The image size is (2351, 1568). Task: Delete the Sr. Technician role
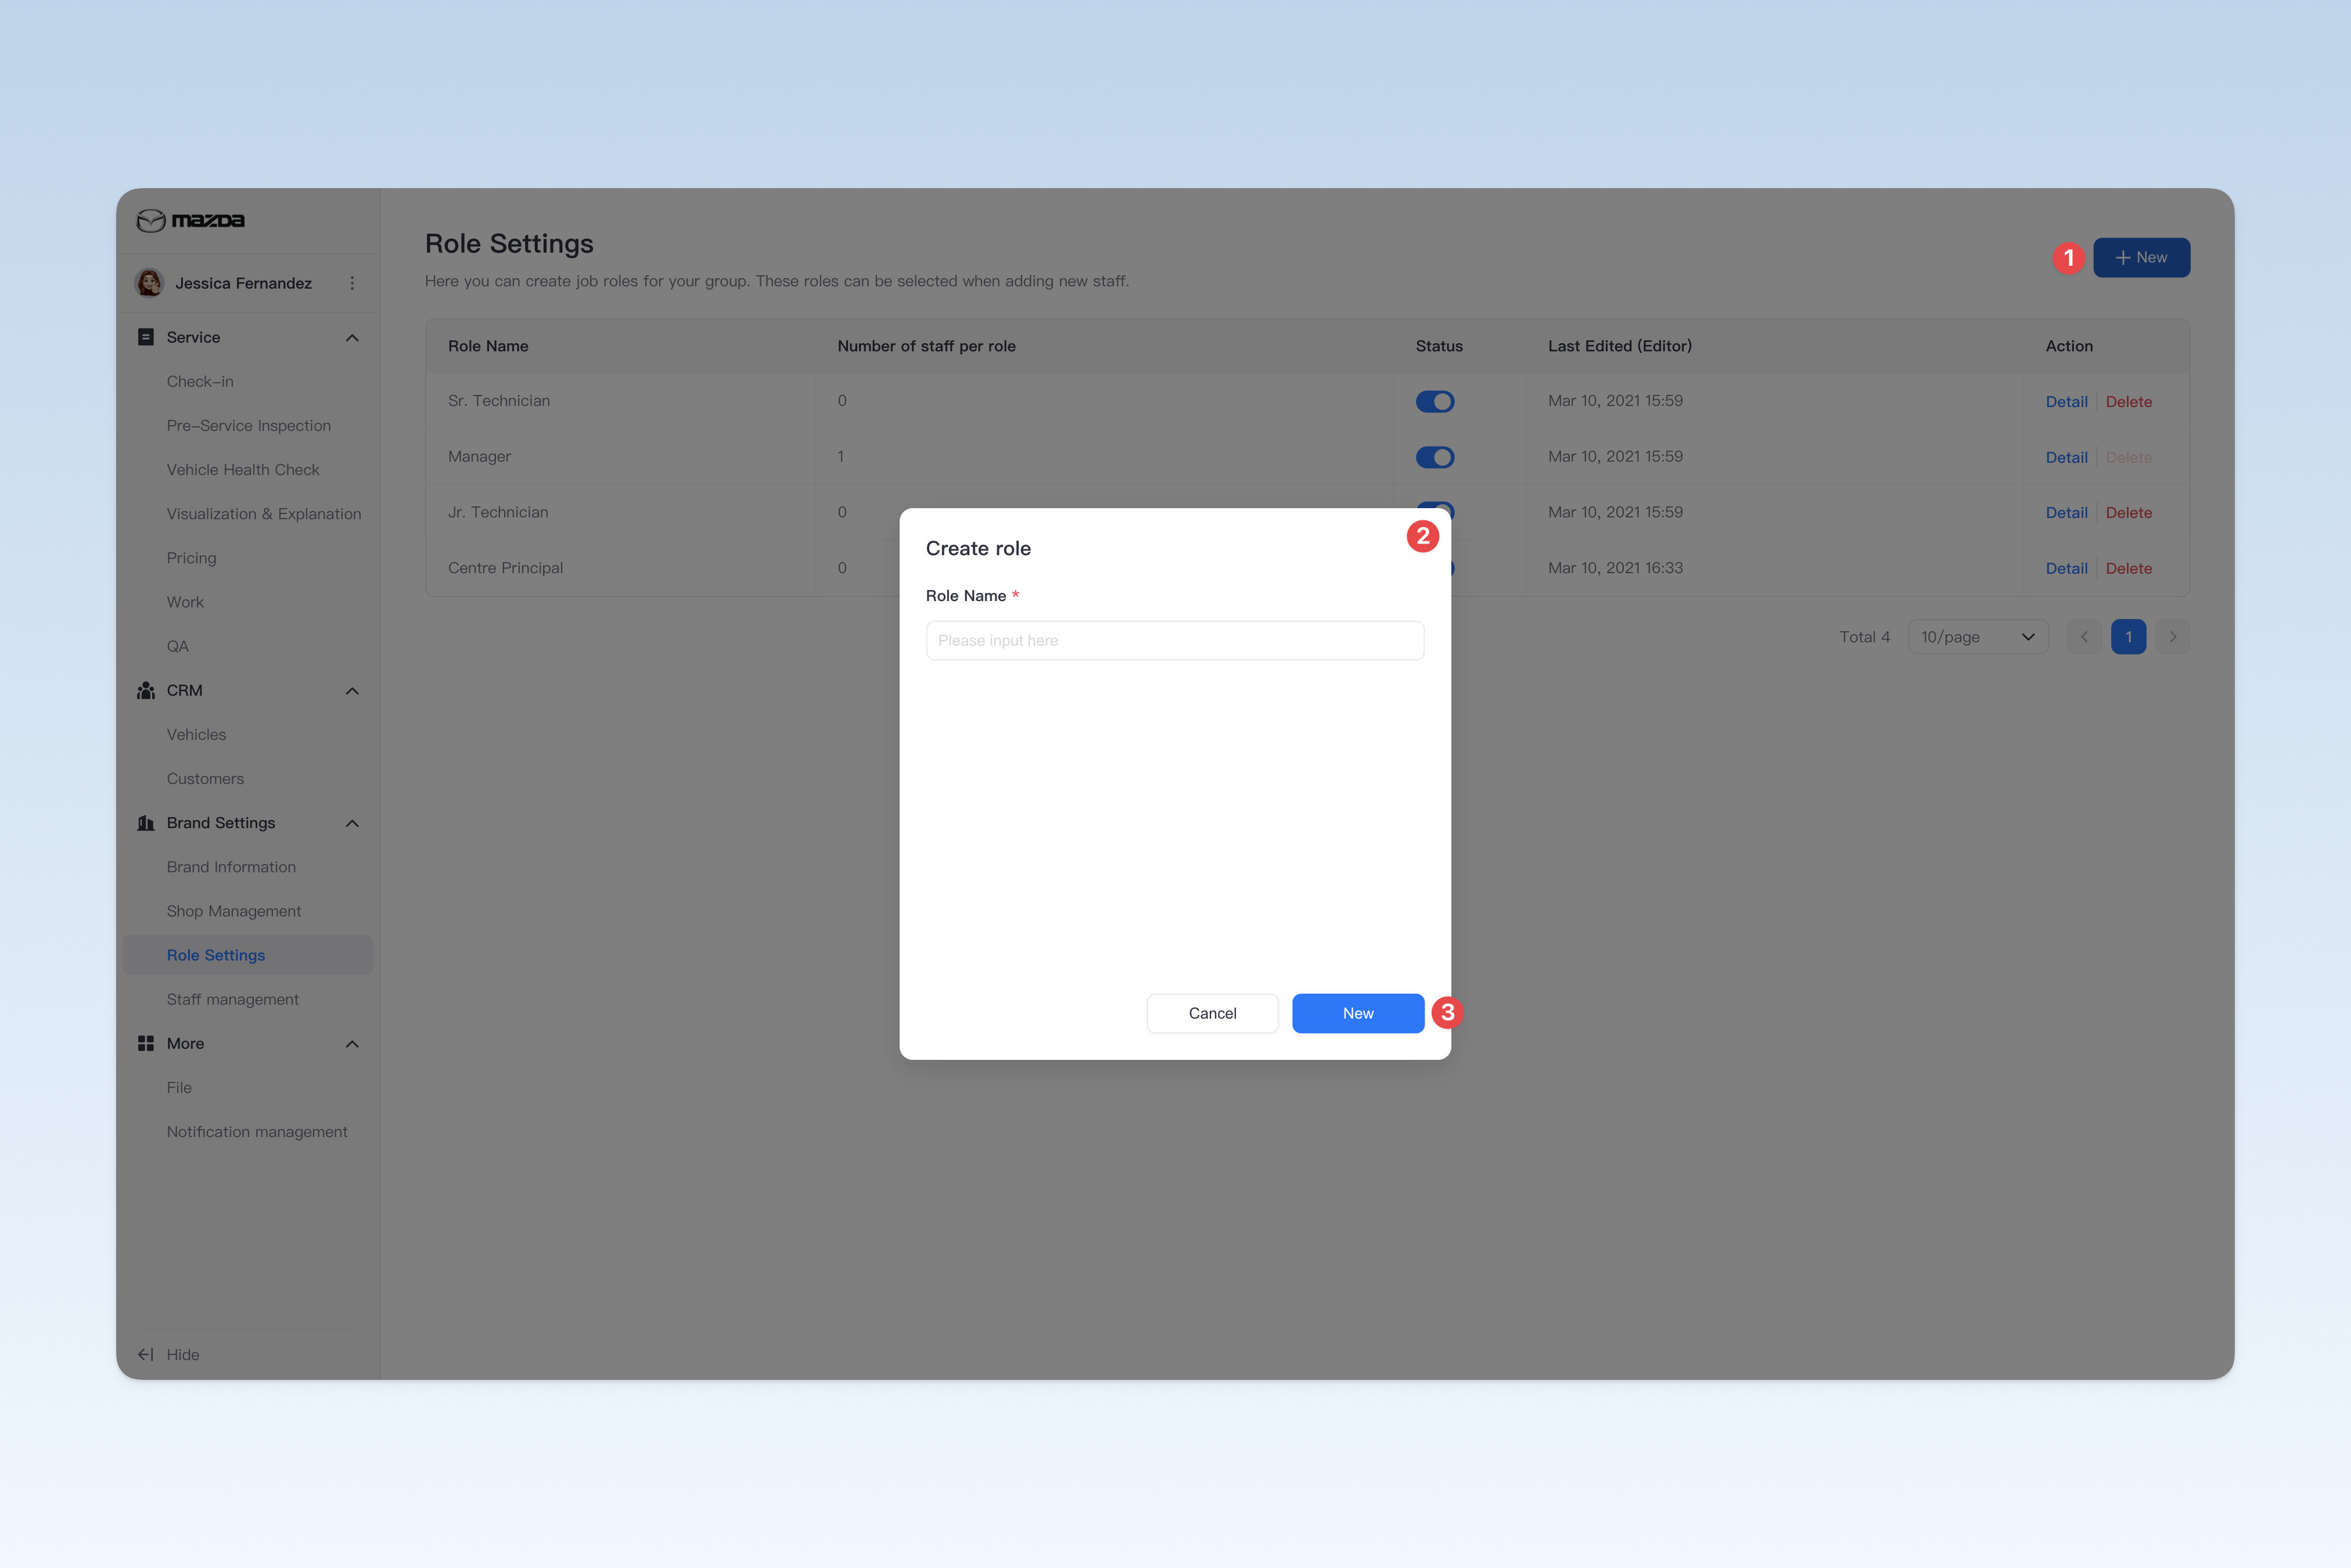click(2128, 401)
